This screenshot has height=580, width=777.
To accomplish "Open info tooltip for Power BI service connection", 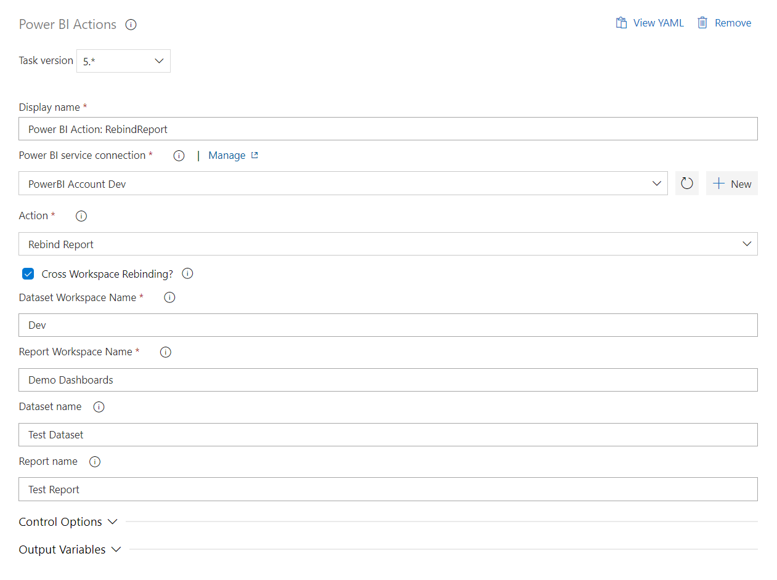I will pos(179,155).
